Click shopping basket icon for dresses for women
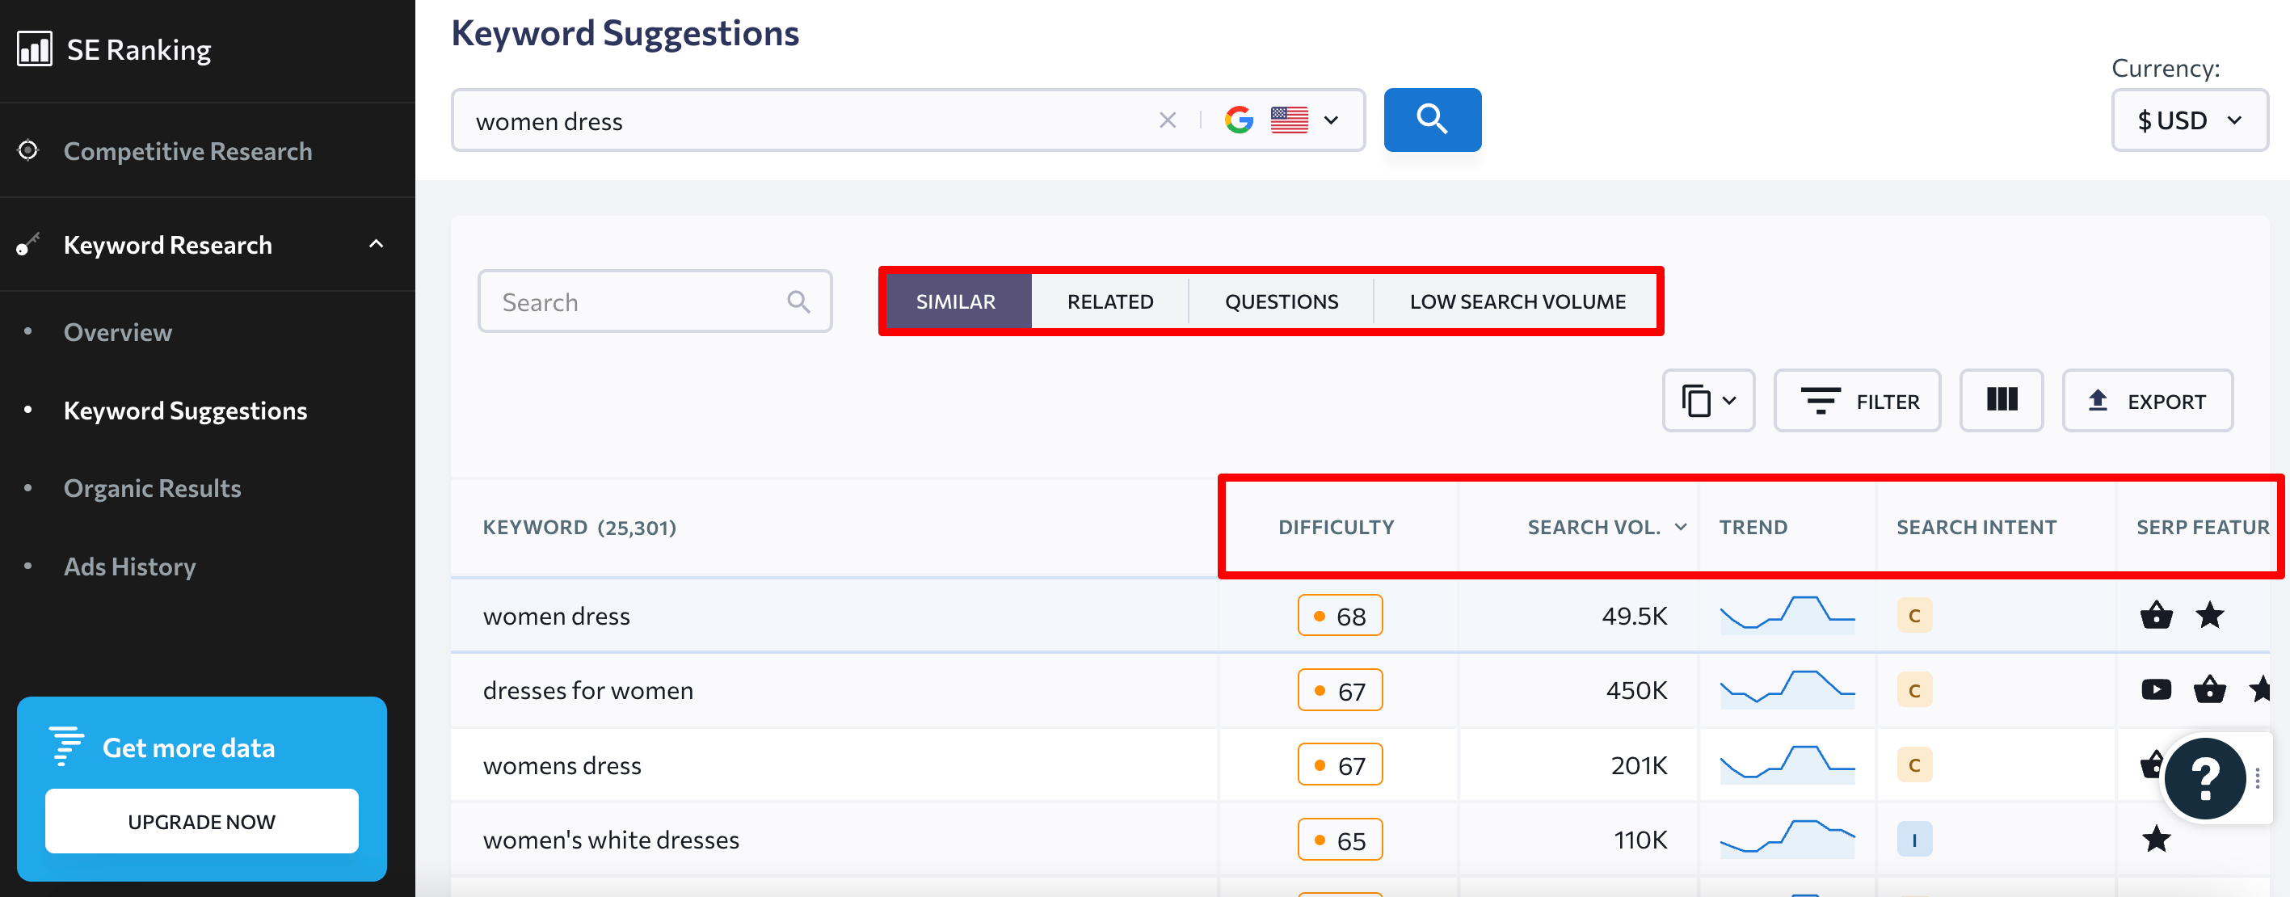This screenshot has height=897, width=2290. [2209, 689]
